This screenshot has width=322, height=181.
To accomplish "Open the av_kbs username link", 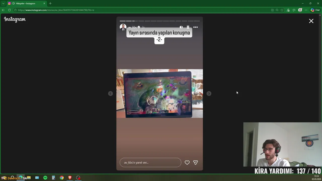I will tap(132, 27).
